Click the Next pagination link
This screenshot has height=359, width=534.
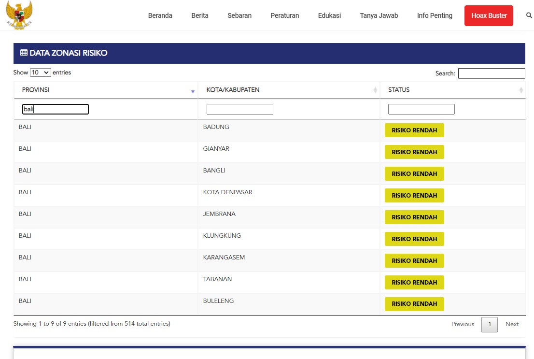coord(512,324)
